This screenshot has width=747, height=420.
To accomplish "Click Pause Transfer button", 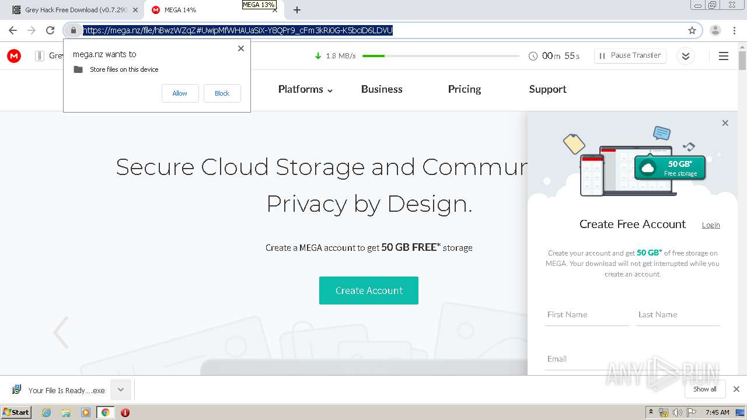I will [x=630, y=55].
